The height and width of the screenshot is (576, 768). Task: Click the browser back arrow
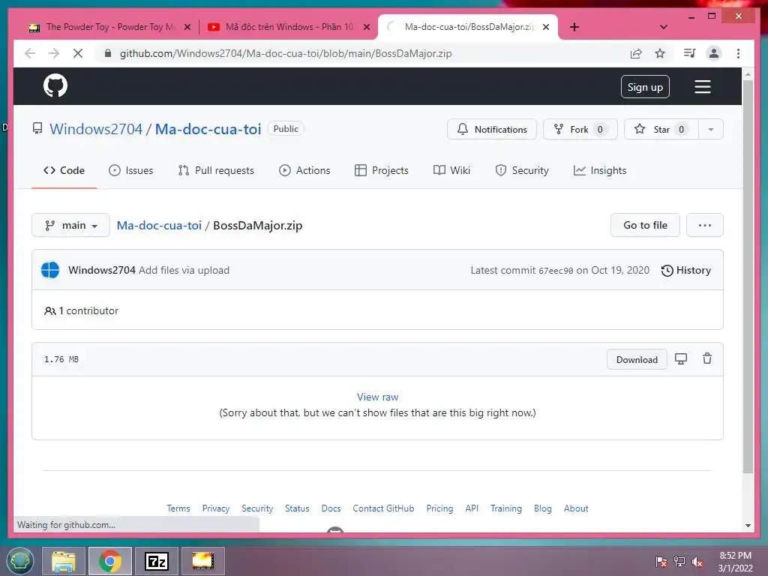30,53
